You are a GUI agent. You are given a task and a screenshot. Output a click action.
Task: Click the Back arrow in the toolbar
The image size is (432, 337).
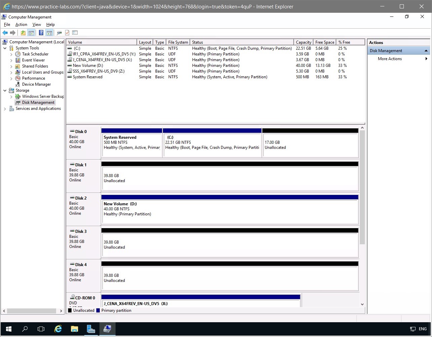pyautogui.click(x=5, y=33)
